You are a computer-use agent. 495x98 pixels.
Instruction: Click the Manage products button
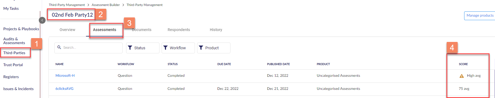click(x=480, y=16)
